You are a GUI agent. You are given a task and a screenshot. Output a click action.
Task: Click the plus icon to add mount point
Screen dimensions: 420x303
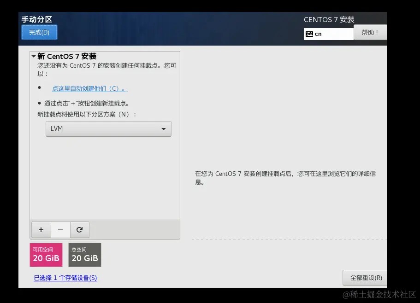coord(41,230)
